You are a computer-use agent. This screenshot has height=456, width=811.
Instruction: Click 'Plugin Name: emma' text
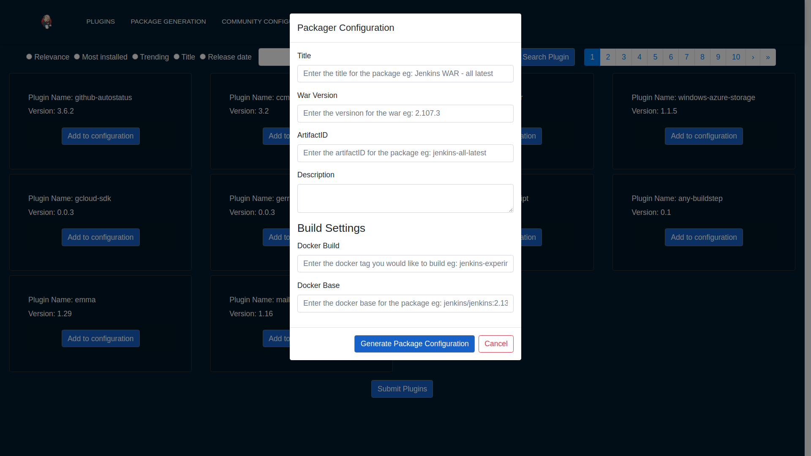(62, 300)
